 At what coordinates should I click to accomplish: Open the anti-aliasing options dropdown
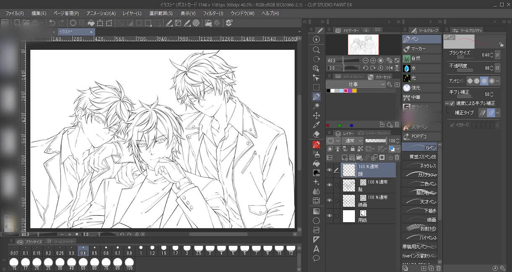(x=498, y=81)
